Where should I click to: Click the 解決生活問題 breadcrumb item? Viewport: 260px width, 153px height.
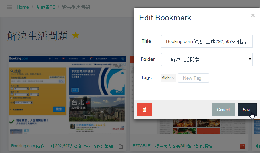click(76, 7)
